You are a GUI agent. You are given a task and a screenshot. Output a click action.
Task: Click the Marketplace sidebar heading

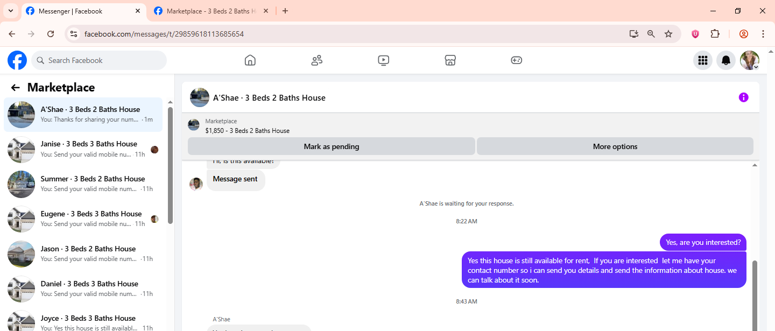tap(61, 88)
